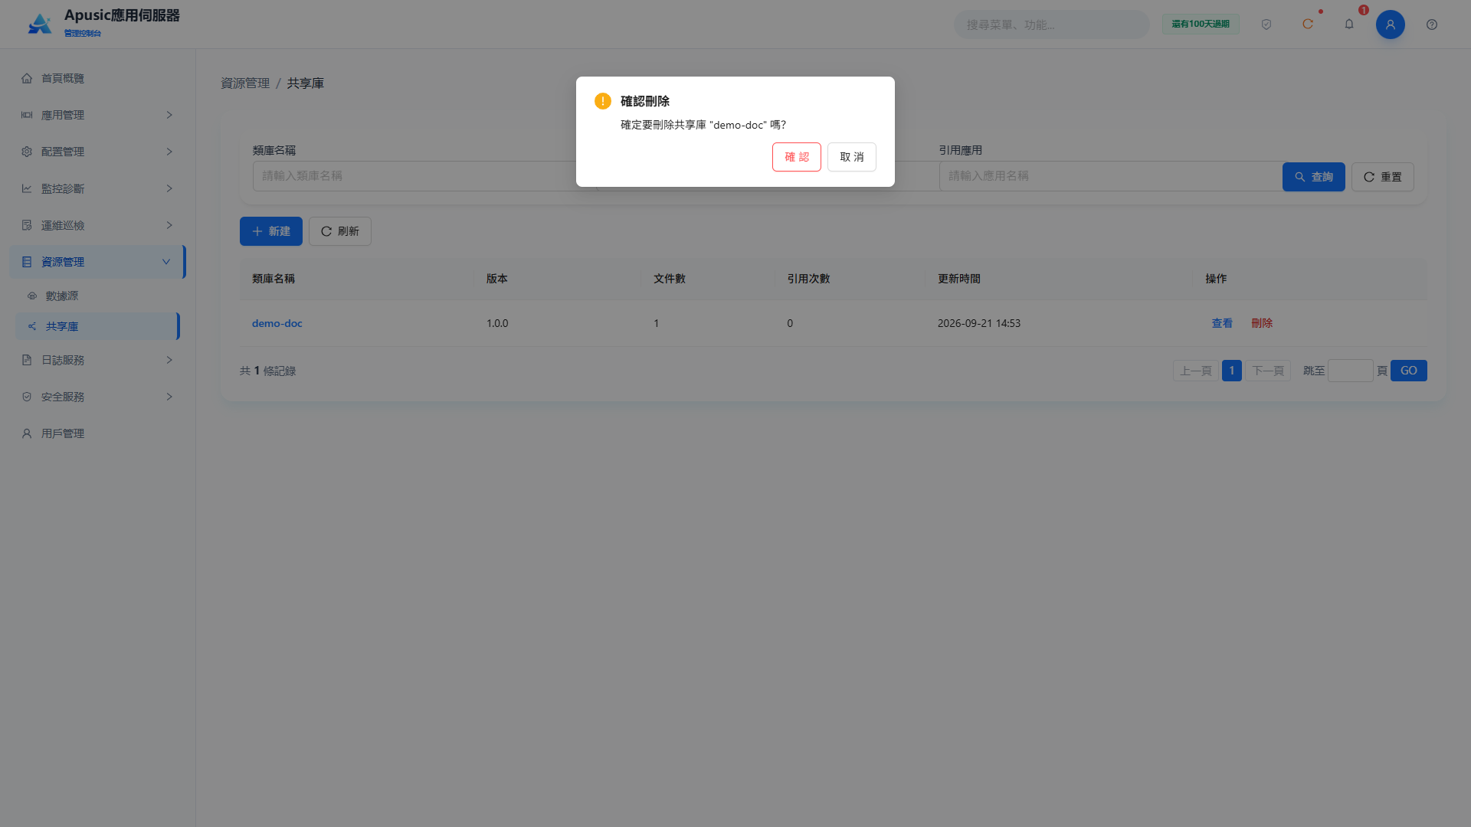Expand the 應用管理 menu chevron

click(169, 115)
